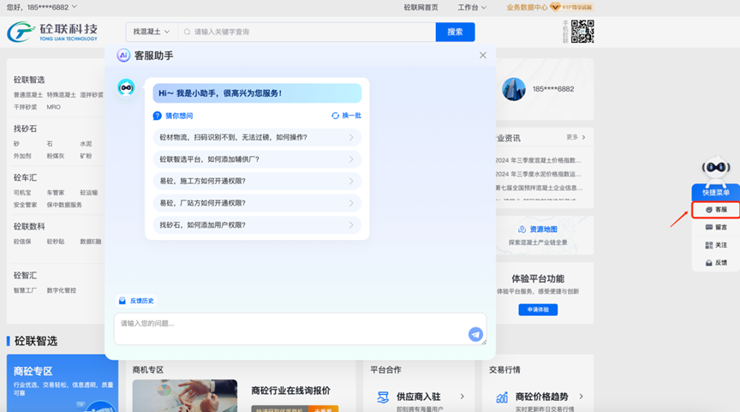Image resolution: width=740 pixels, height=412 pixels.
Task: Open 业务数据中心 in top bar
Action: click(527, 8)
